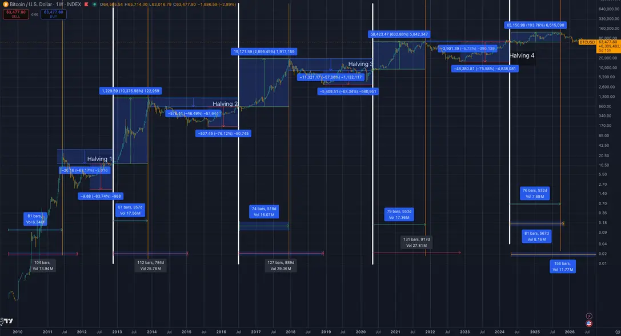This screenshot has width=621, height=336.
Task: Select the 81 bars, 567d range label
Action: [536, 237]
